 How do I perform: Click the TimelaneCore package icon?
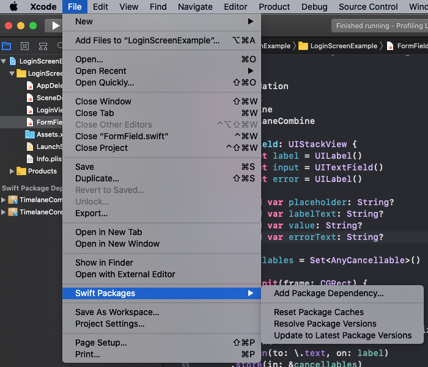pyautogui.click(x=13, y=212)
